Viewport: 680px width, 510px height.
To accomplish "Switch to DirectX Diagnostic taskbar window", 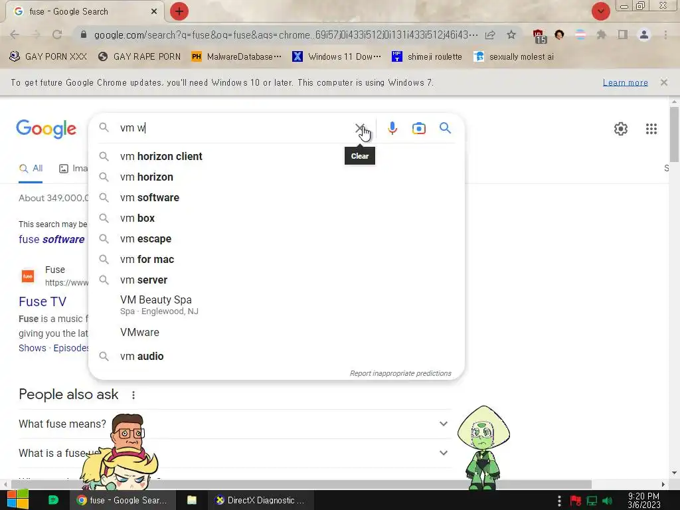I will click(260, 500).
